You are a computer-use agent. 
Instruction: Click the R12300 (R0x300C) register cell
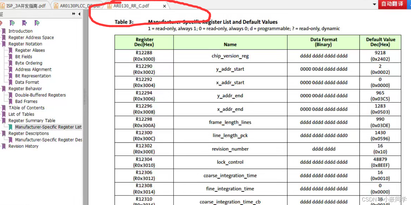click(x=144, y=136)
